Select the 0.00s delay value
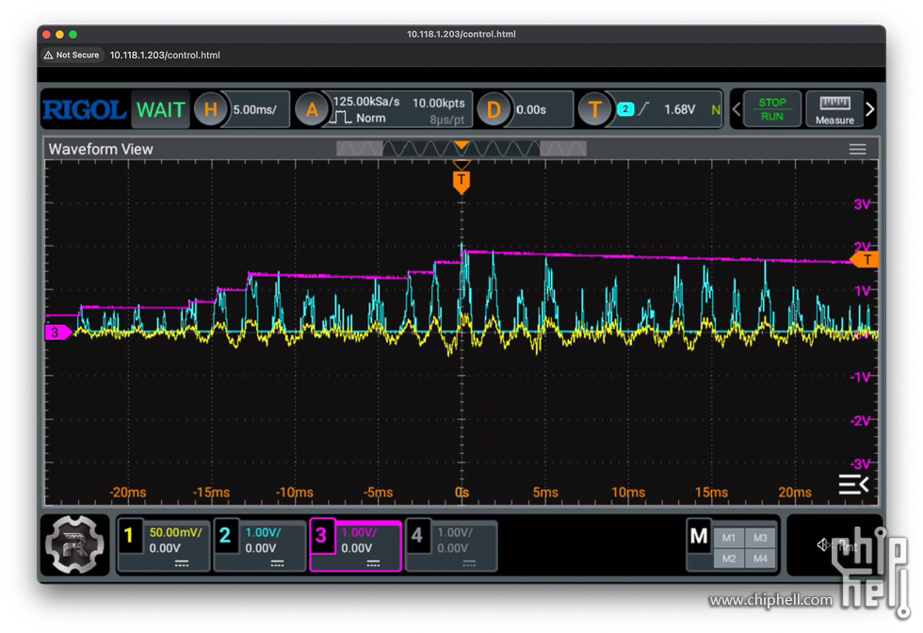Viewport: 923px width, 633px height. [x=531, y=109]
